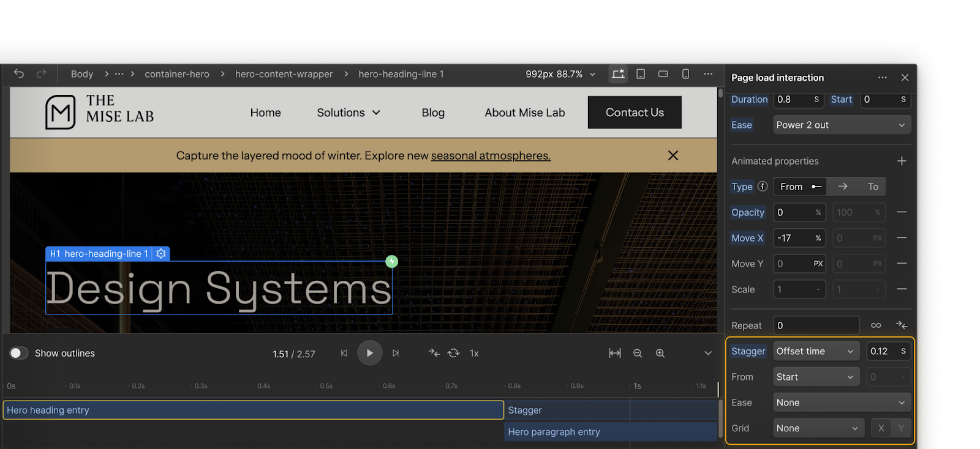980x449 pixels.
Task: Remove the Move X property
Action: 902,238
